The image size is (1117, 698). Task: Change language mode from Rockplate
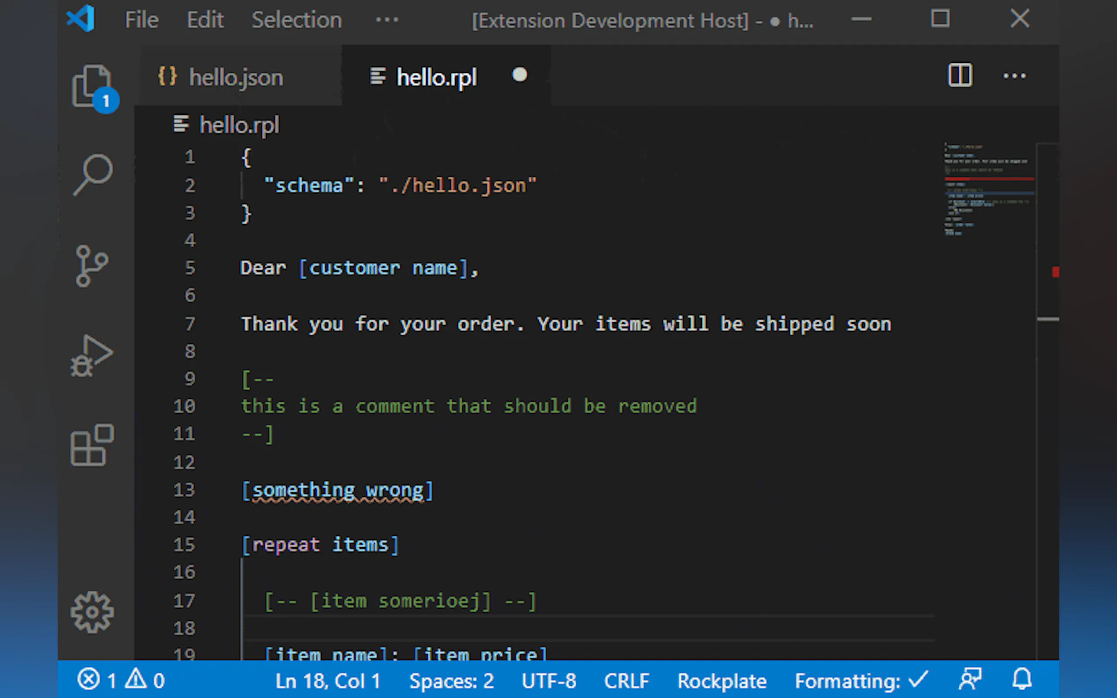721,680
